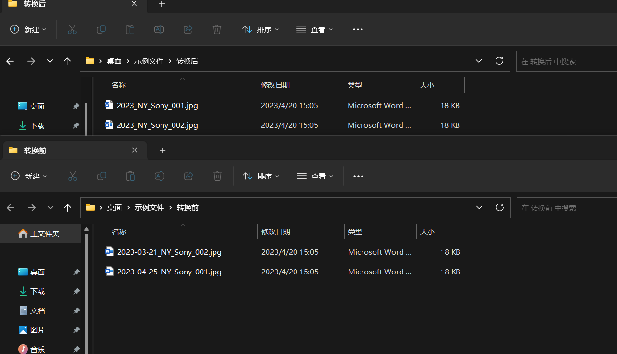This screenshot has height=354, width=617.
Task: Click the Refresh icon in the 转换前 address bar
Action: [x=499, y=207]
